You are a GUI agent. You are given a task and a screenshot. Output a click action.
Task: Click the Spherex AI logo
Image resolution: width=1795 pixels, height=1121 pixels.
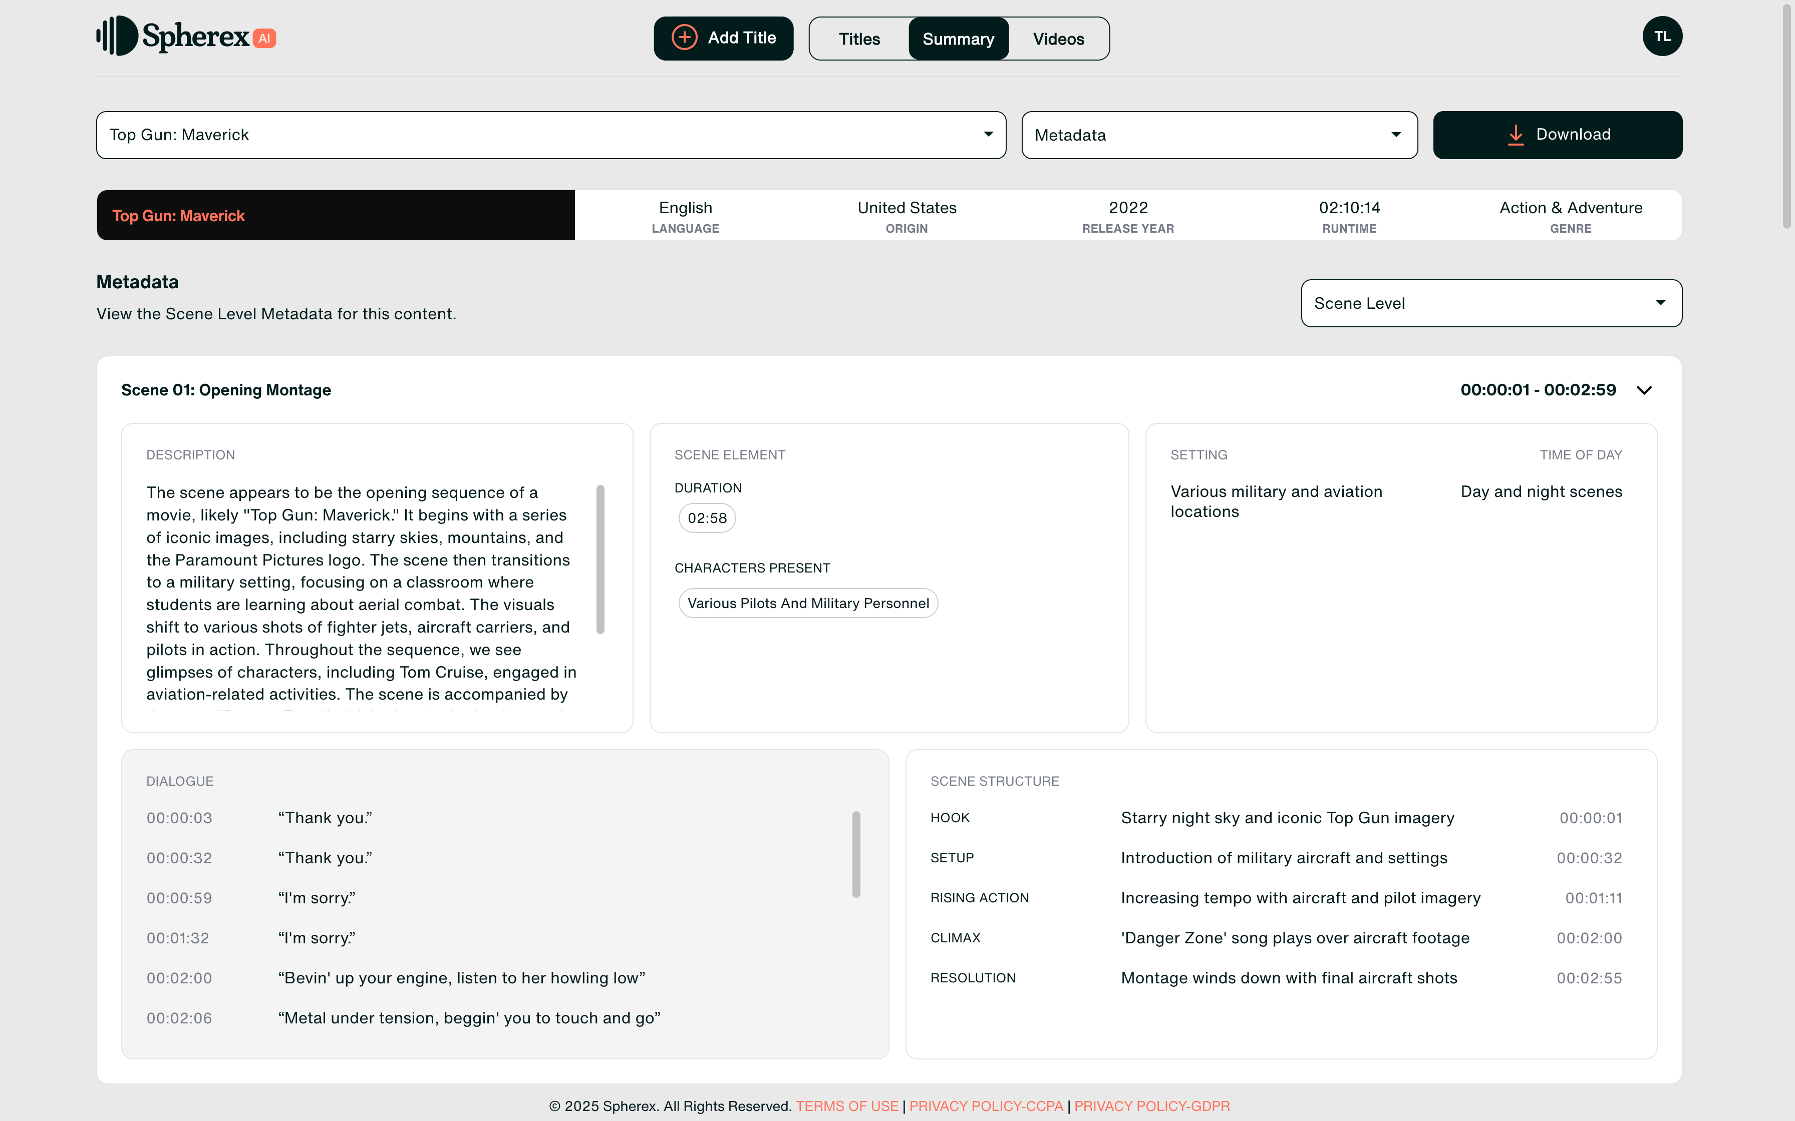pyautogui.click(x=186, y=37)
